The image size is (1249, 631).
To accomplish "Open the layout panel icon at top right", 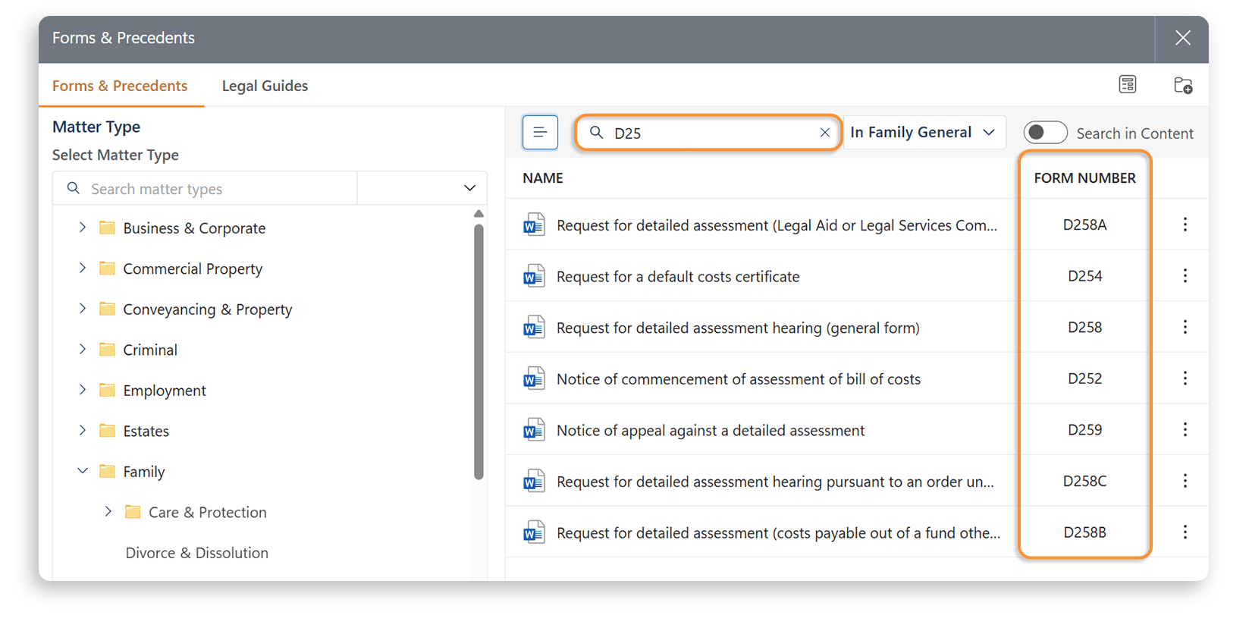I will [1128, 85].
